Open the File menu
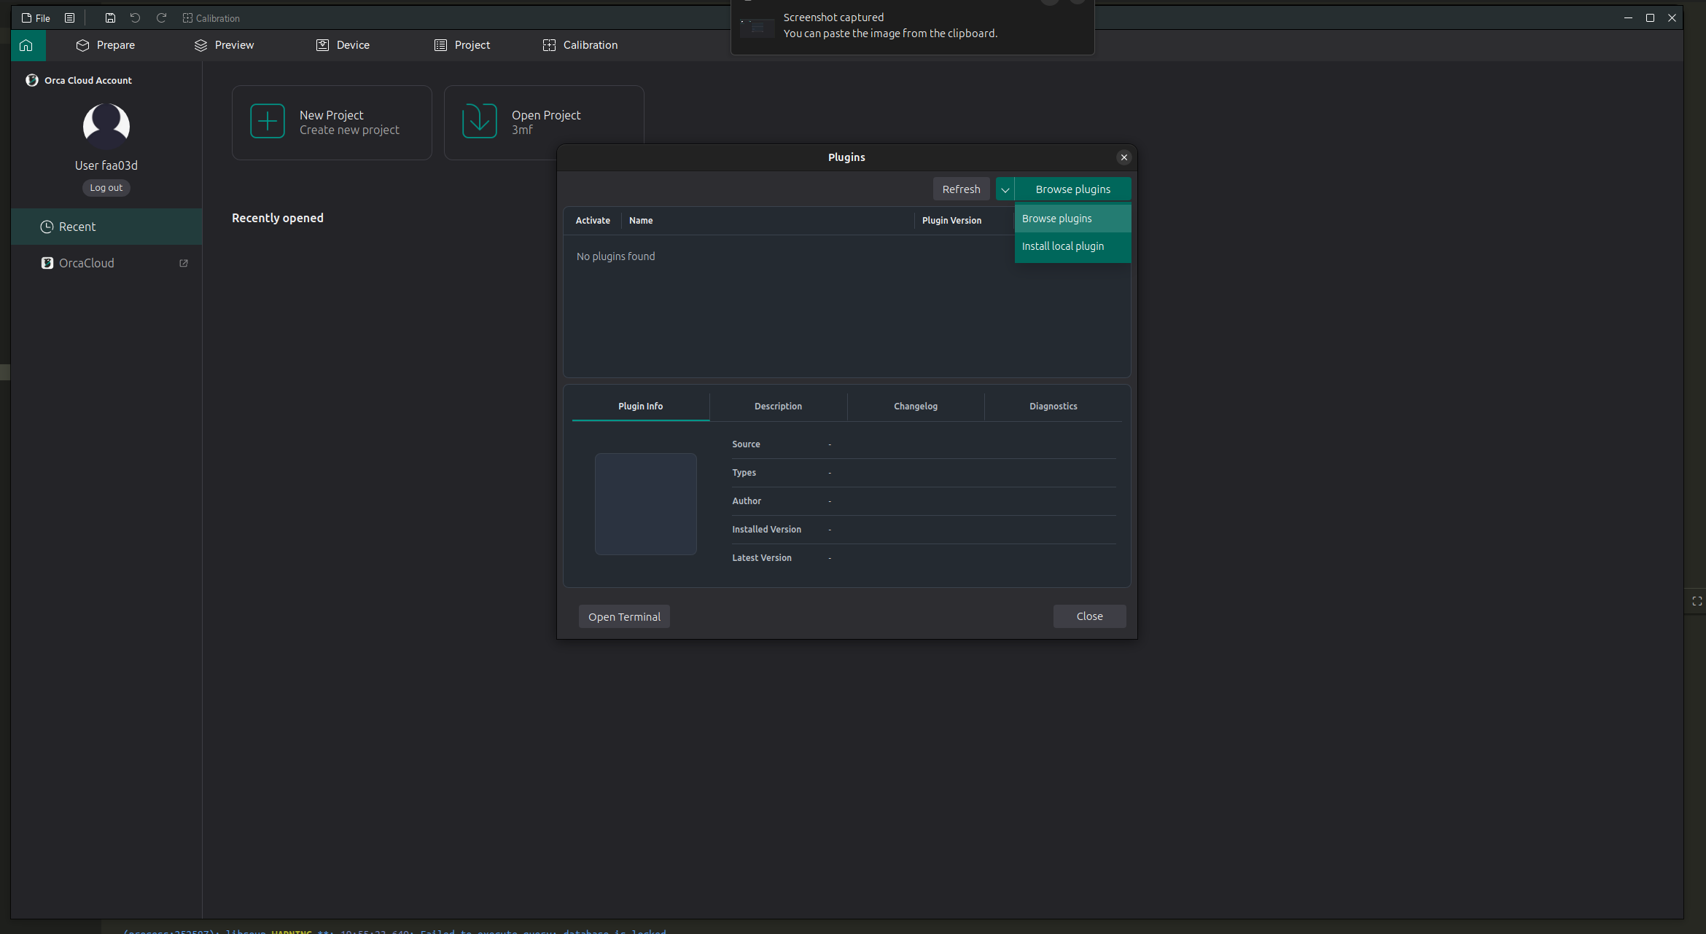The width and height of the screenshot is (1706, 934). pyautogui.click(x=36, y=18)
